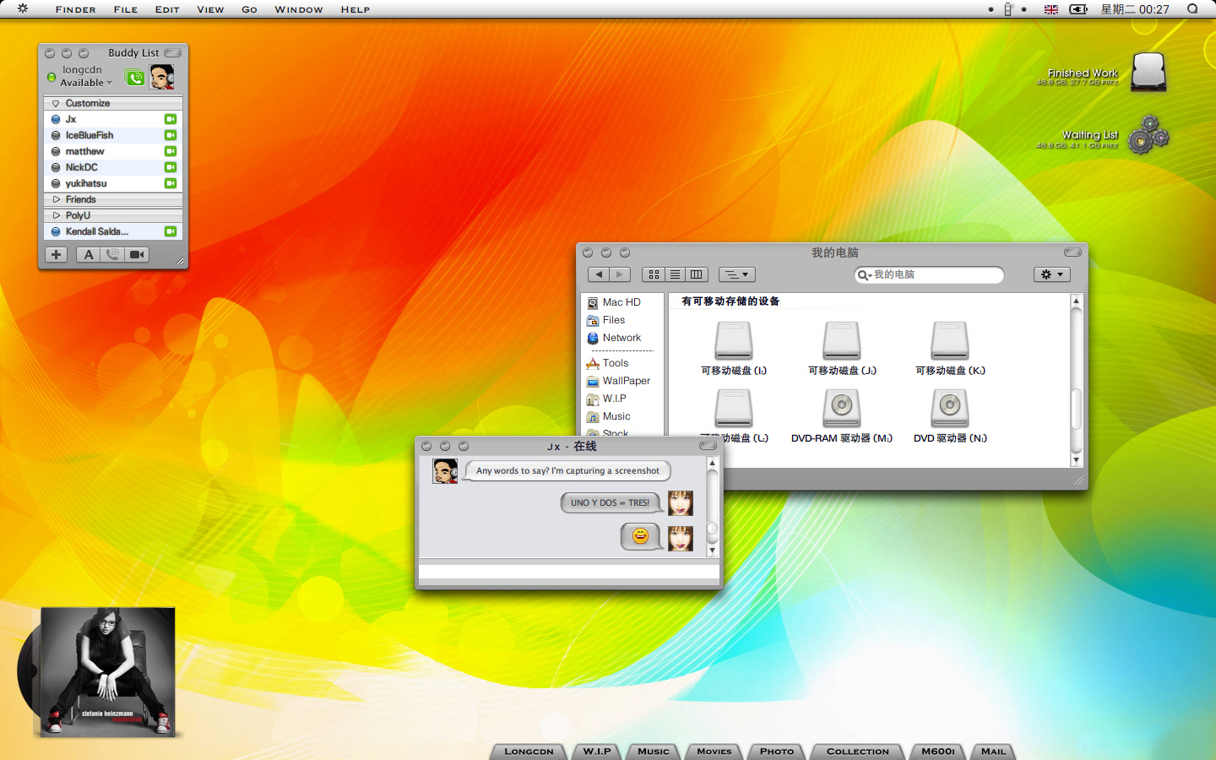
Task: Click the Stefanie Heinzmann album cover
Action: 108,671
